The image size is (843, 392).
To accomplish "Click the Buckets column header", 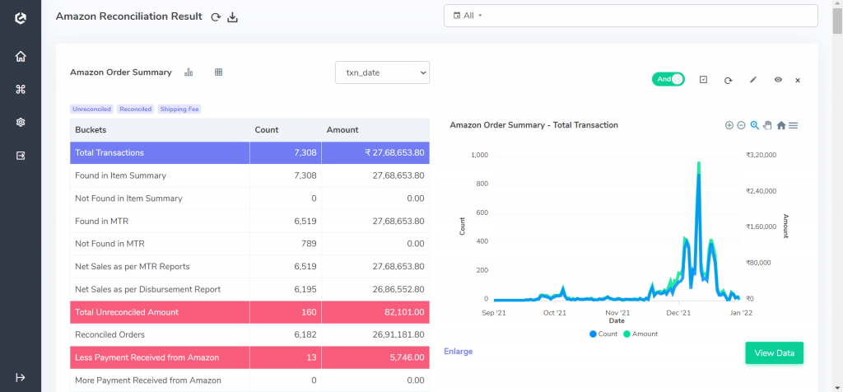I will [160, 130].
